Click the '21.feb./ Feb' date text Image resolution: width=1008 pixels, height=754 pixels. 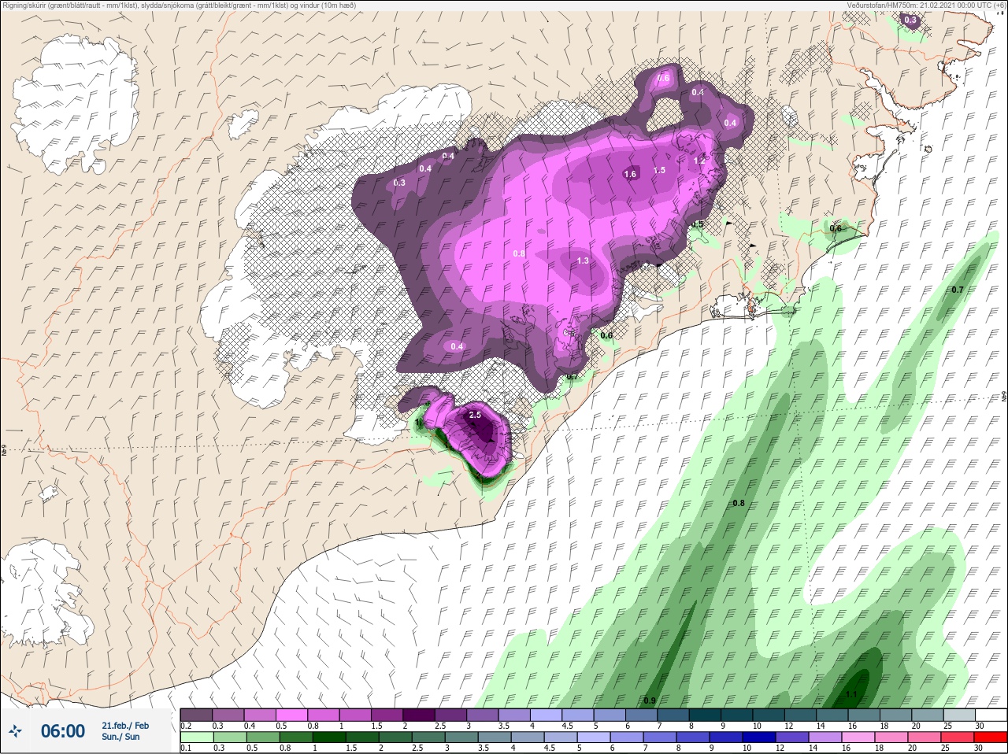125,726
